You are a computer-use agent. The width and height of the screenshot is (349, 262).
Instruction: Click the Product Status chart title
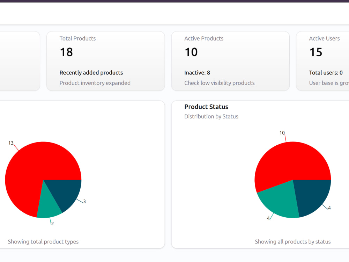(206, 107)
